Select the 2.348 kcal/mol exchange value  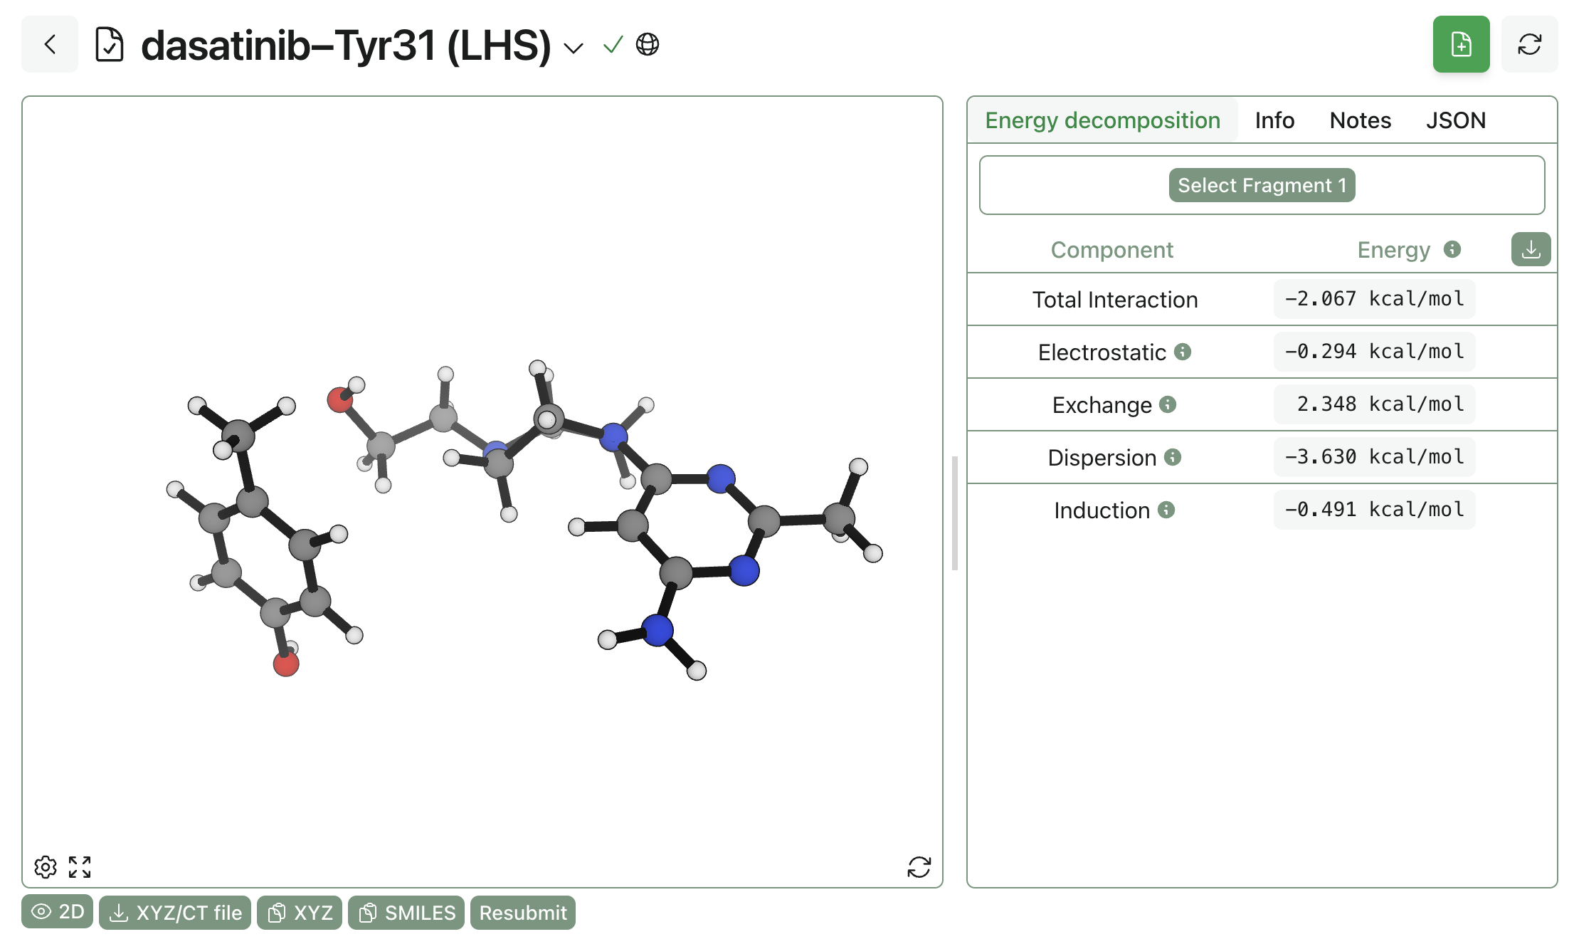(1374, 404)
